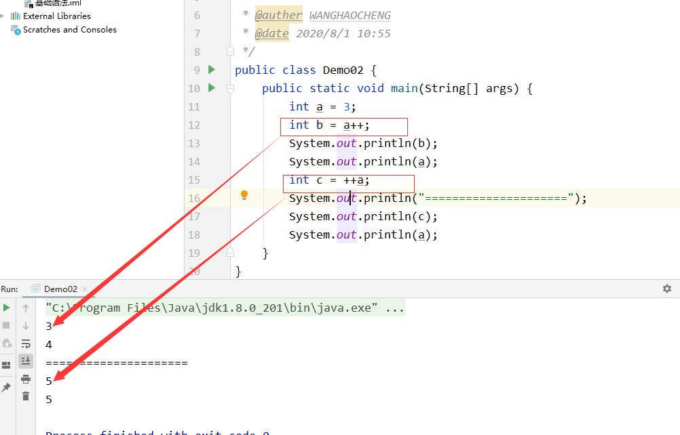Click the layout icon in the Run panel sidebar
This screenshot has width=680, height=435.
tap(7, 365)
